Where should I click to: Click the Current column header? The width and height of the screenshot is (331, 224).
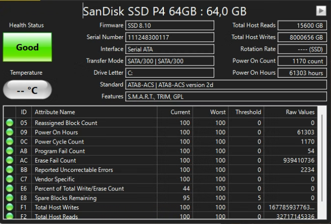[x=175, y=112]
